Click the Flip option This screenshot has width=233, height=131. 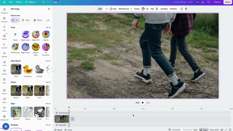pos(152,9)
